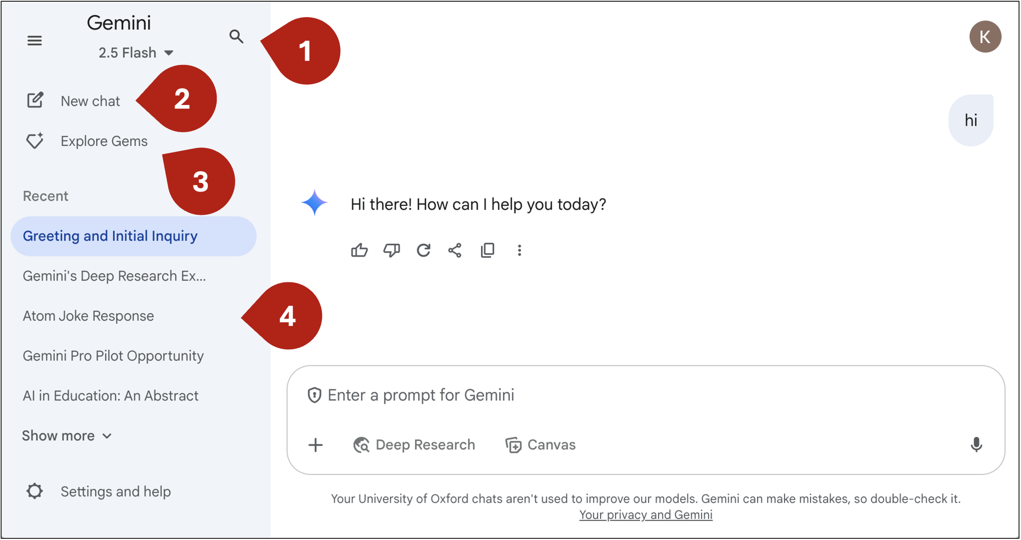Image resolution: width=1021 pixels, height=540 pixels.
Task: Click the Gemini sparkle star icon
Action: tap(314, 202)
